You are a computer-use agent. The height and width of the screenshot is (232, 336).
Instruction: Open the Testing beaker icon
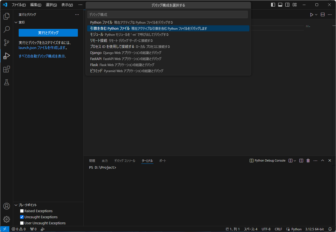click(6, 82)
